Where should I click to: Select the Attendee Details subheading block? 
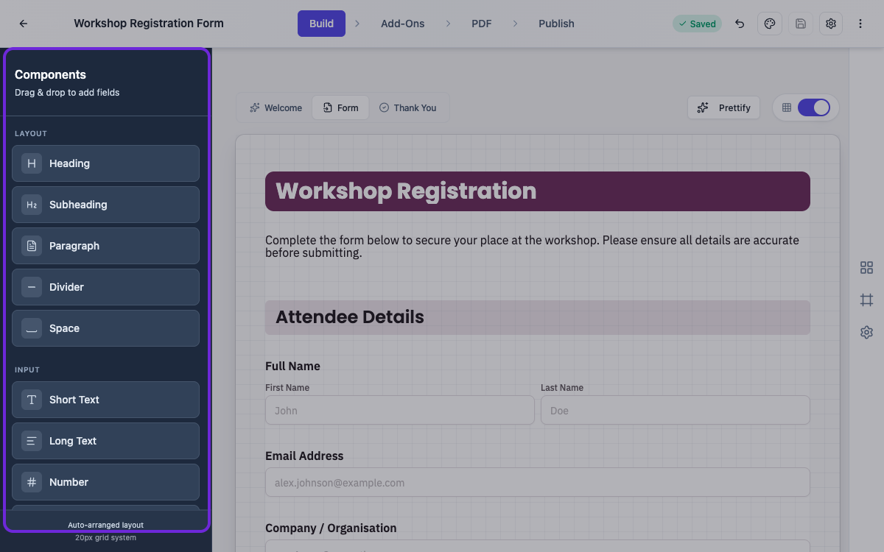click(x=538, y=317)
